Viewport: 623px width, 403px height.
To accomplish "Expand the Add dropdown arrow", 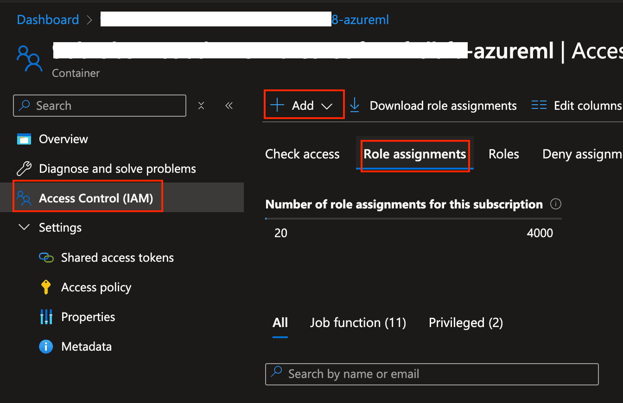I will [328, 106].
